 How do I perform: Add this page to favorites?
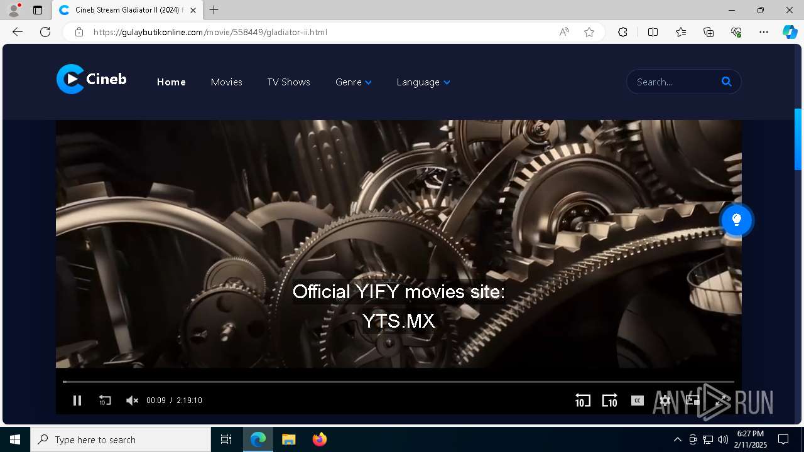tap(589, 32)
